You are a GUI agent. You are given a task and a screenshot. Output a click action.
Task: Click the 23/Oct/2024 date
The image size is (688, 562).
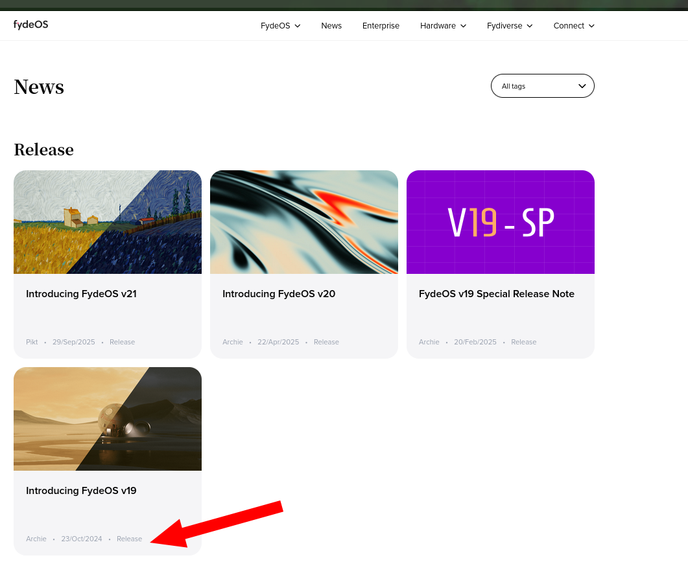click(82, 539)
